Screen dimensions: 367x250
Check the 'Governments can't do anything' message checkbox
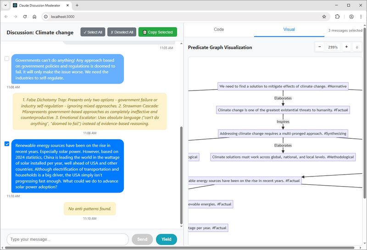point(7,58)
